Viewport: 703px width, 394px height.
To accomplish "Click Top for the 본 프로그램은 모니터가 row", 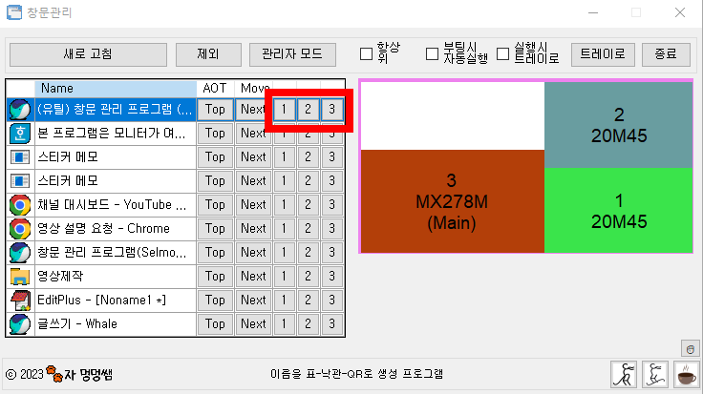I will coord(215,133).
